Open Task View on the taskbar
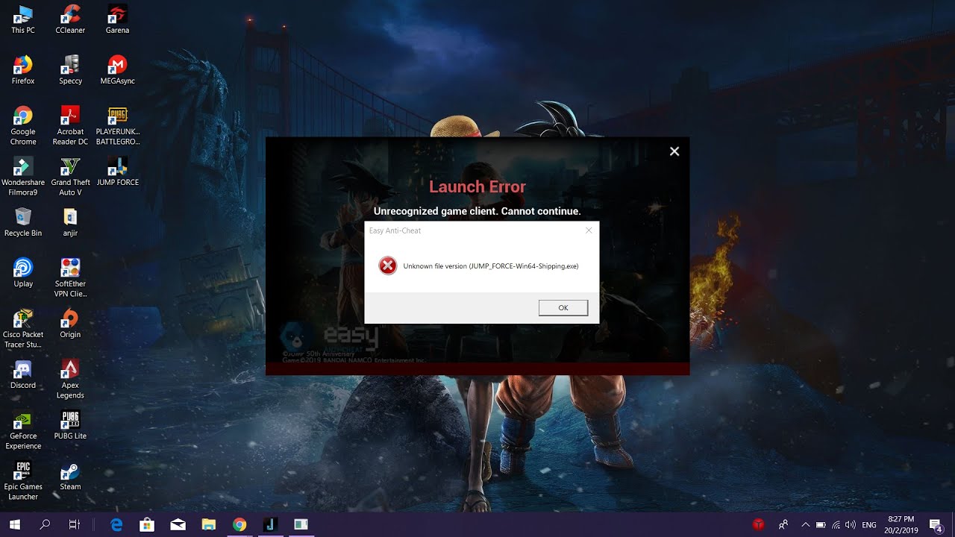This screenshot has height=537, width=955. [75, 524]
